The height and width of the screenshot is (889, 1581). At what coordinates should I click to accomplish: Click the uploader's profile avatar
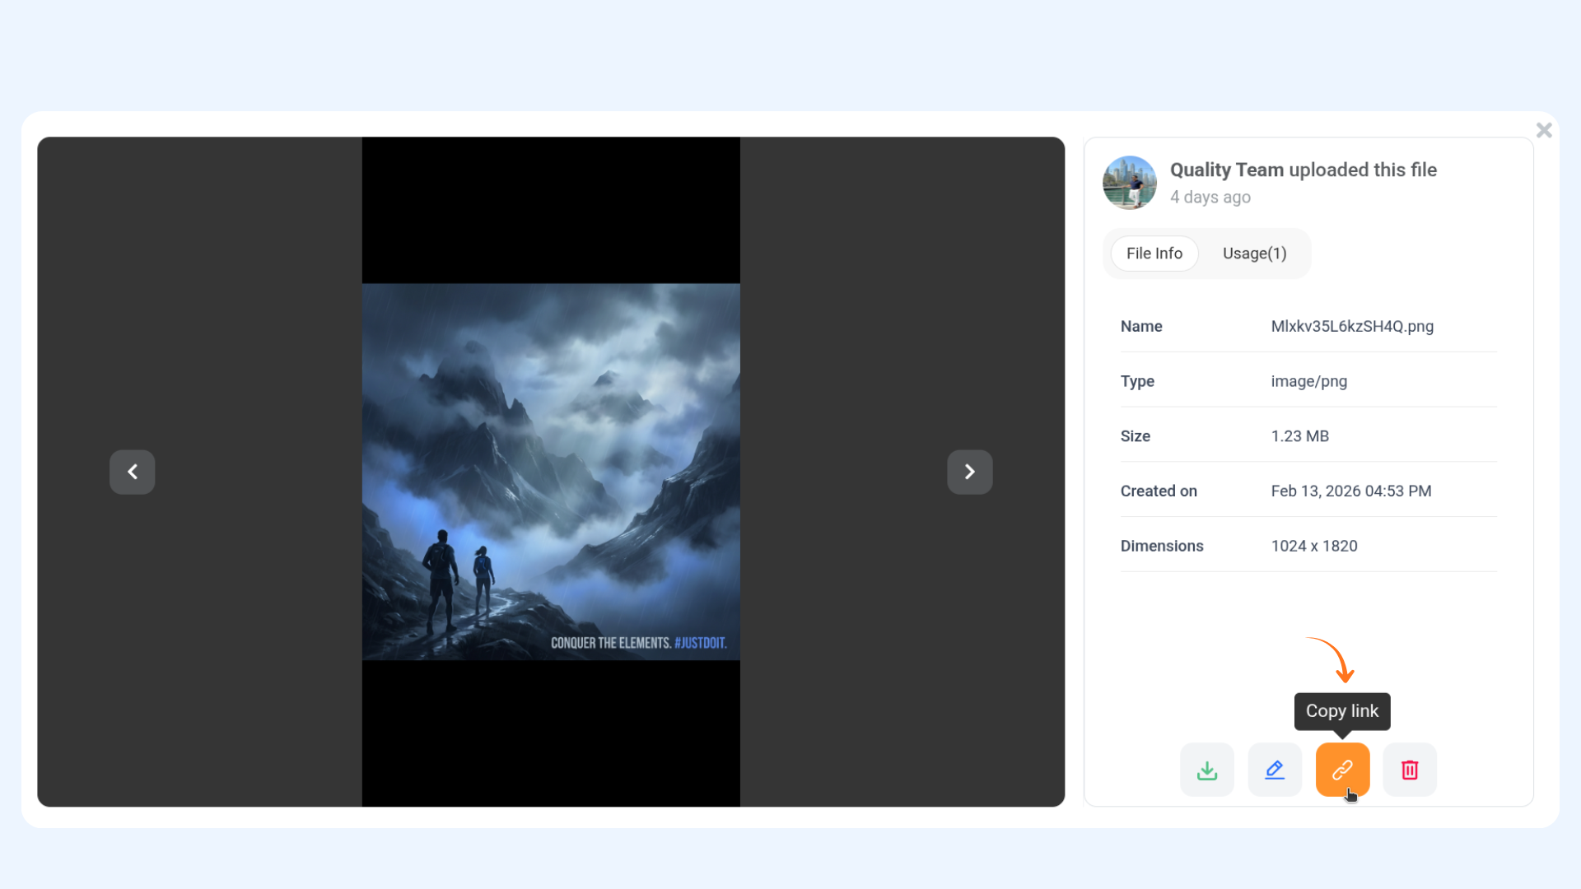pyautogui.click(x=1130, y=183)
